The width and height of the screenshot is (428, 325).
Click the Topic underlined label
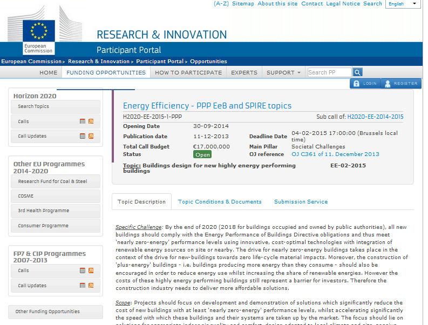pos(132,166)
